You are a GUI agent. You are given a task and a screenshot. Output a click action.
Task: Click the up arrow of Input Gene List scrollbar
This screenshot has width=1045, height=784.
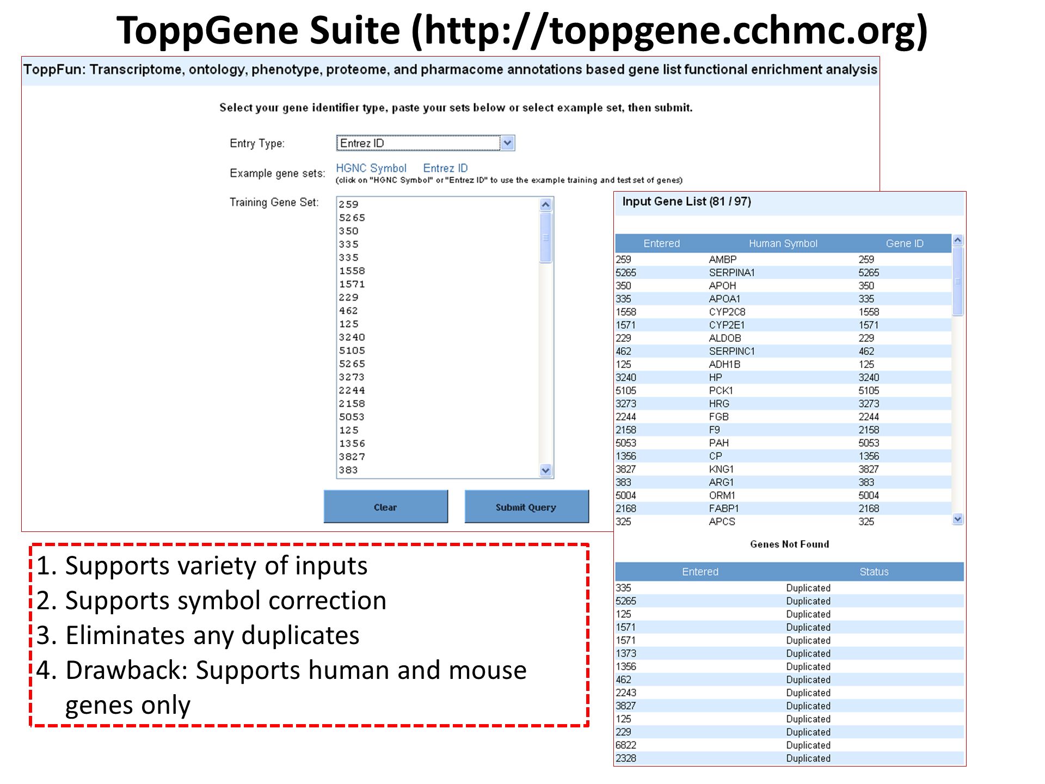958,240
